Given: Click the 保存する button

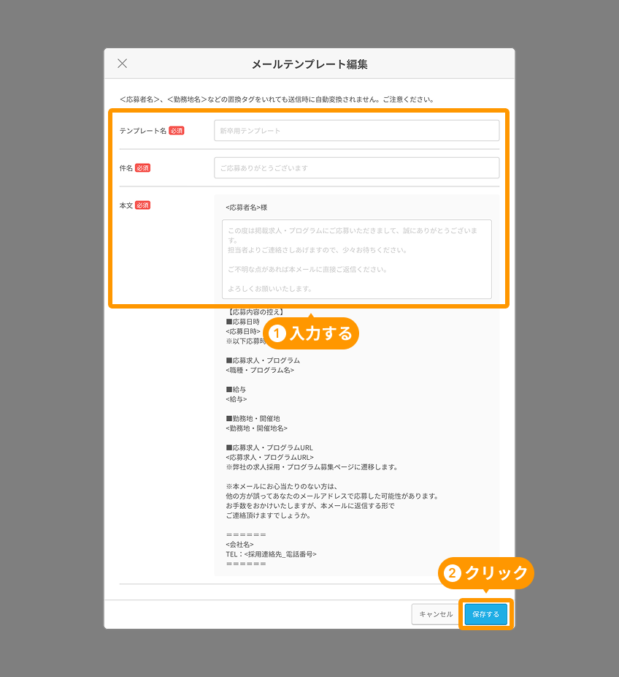Looking at the screenshot, I should click(x=486, y=614).
